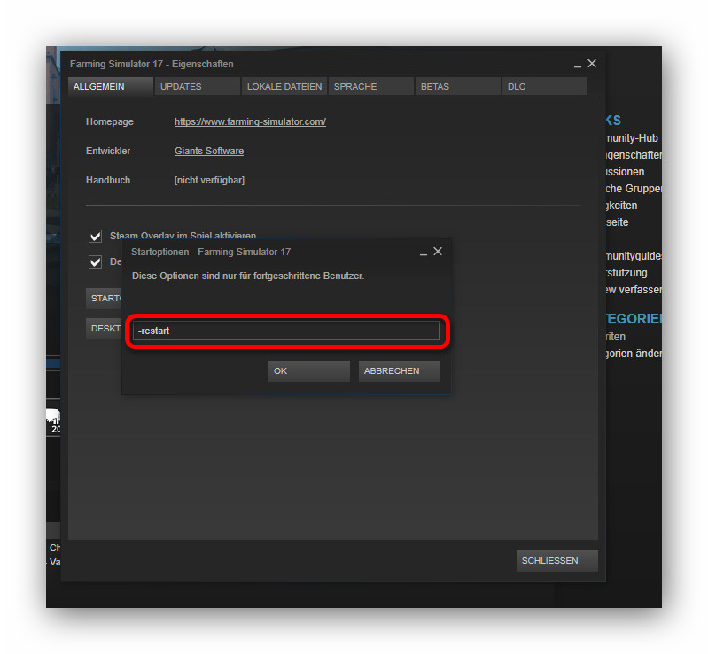Click the -restart launch options field

[x=286, y=331]
